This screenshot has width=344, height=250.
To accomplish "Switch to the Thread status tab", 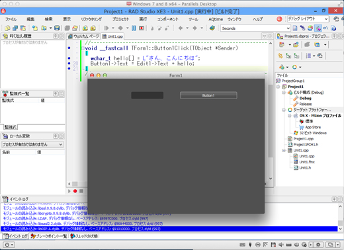I will point(84,236).
